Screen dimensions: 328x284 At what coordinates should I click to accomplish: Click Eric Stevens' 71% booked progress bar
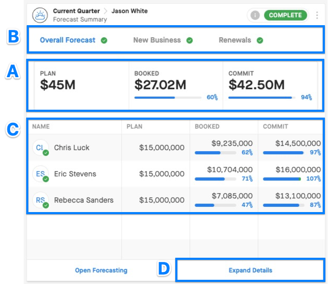(x=216, y=179)
